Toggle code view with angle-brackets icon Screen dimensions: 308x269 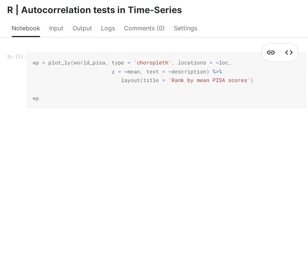point(289,52)
